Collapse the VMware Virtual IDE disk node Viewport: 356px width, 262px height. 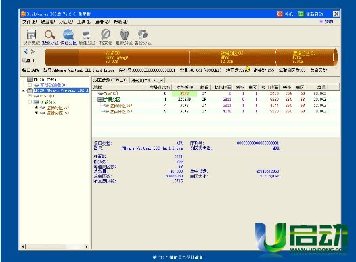(x=24, y=91)
